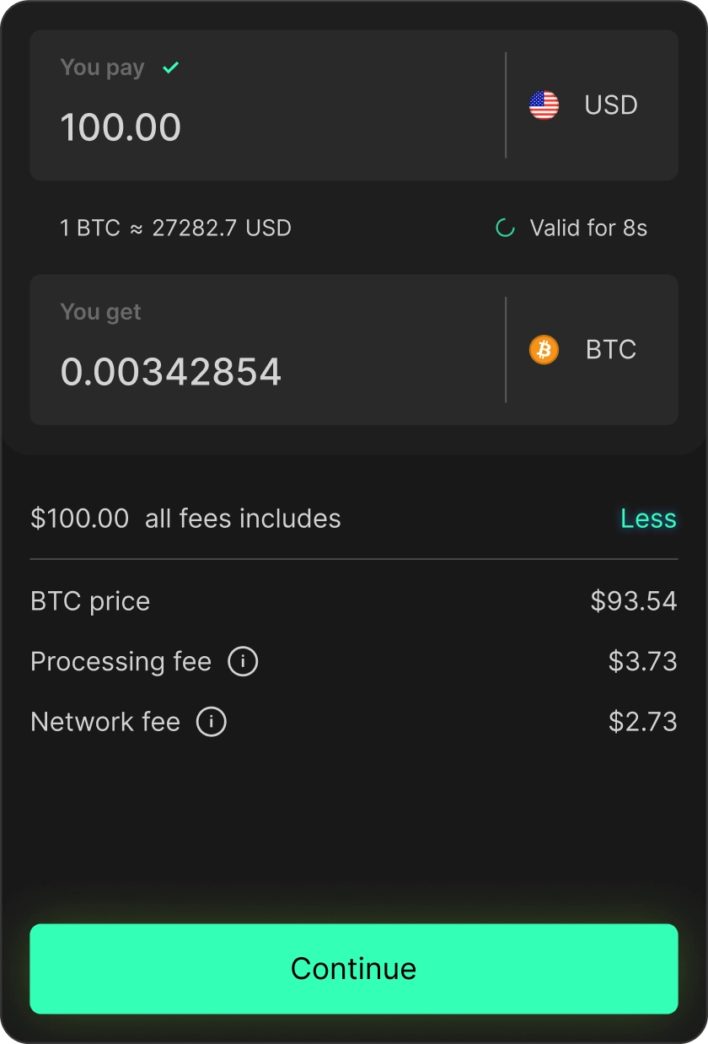Open the BTC crypto selector

pos(593,349)
